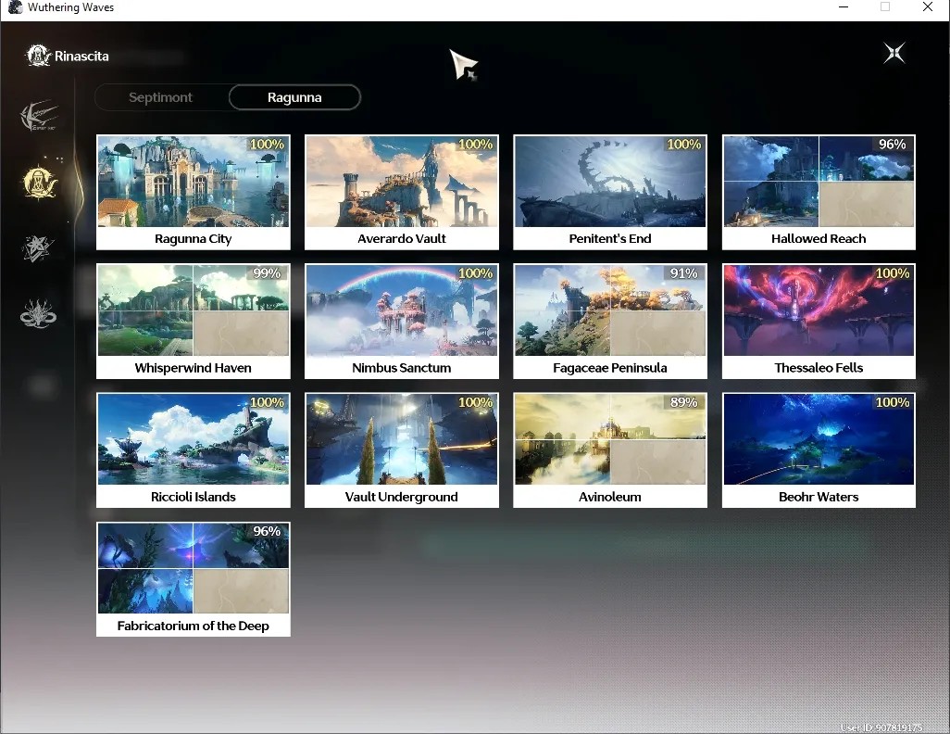Screen dimensions: 950x734
Task: Click the 100% badge on Beohr Waters
Action: pos(893,402)
